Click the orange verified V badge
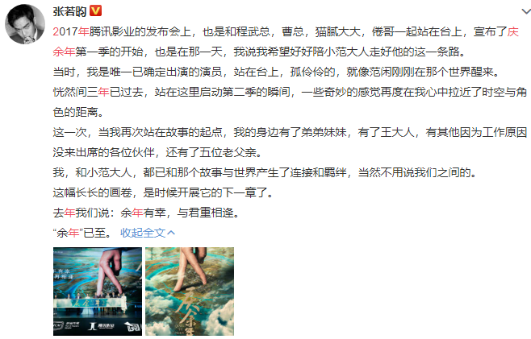 (95, 10)
